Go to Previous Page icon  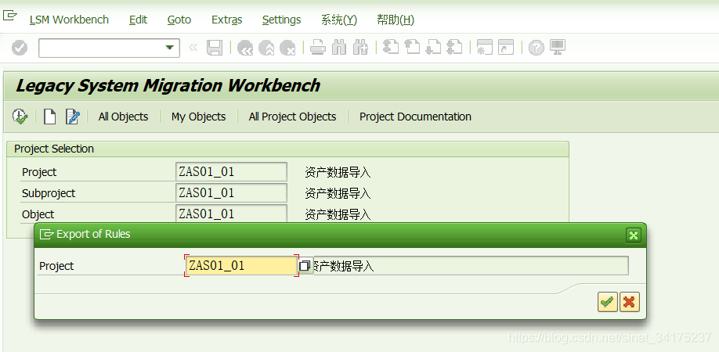pyautogui.click(x=412, y=48)
